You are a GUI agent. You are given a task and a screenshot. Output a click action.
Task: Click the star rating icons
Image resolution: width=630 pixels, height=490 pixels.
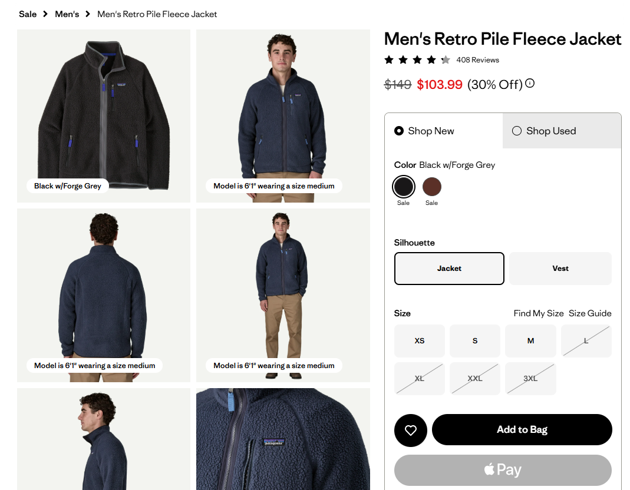pos(417,59)
